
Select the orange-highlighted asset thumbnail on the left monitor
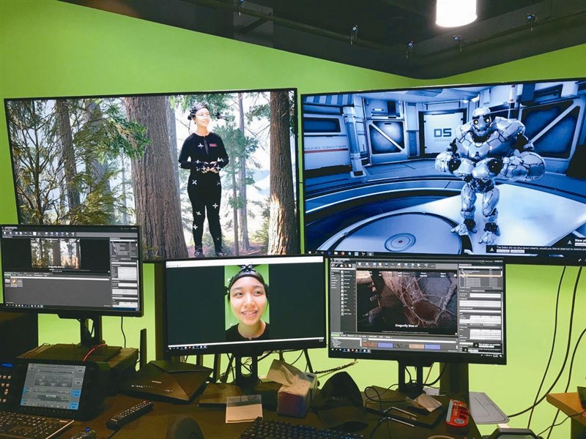[13, 282]
